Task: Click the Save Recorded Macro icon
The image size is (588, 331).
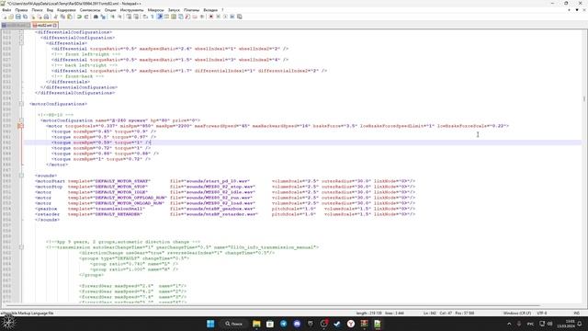Action: point(239,17)
